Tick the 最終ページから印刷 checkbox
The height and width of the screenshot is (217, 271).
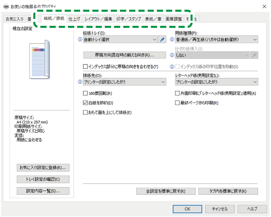click(177, 103)
